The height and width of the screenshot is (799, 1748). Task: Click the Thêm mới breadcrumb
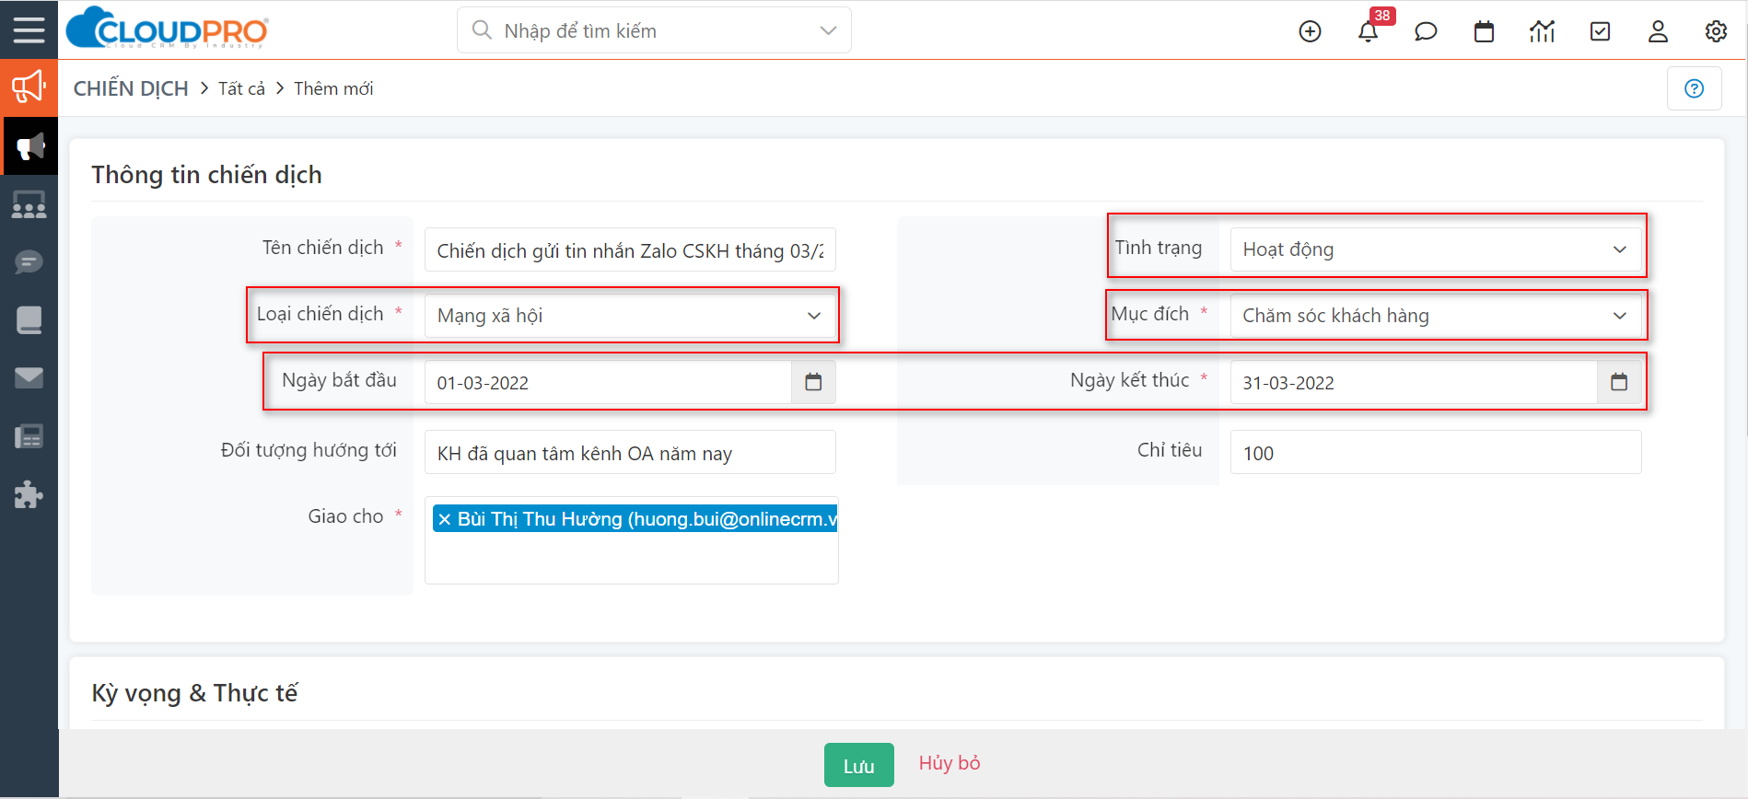pos(333,88)
